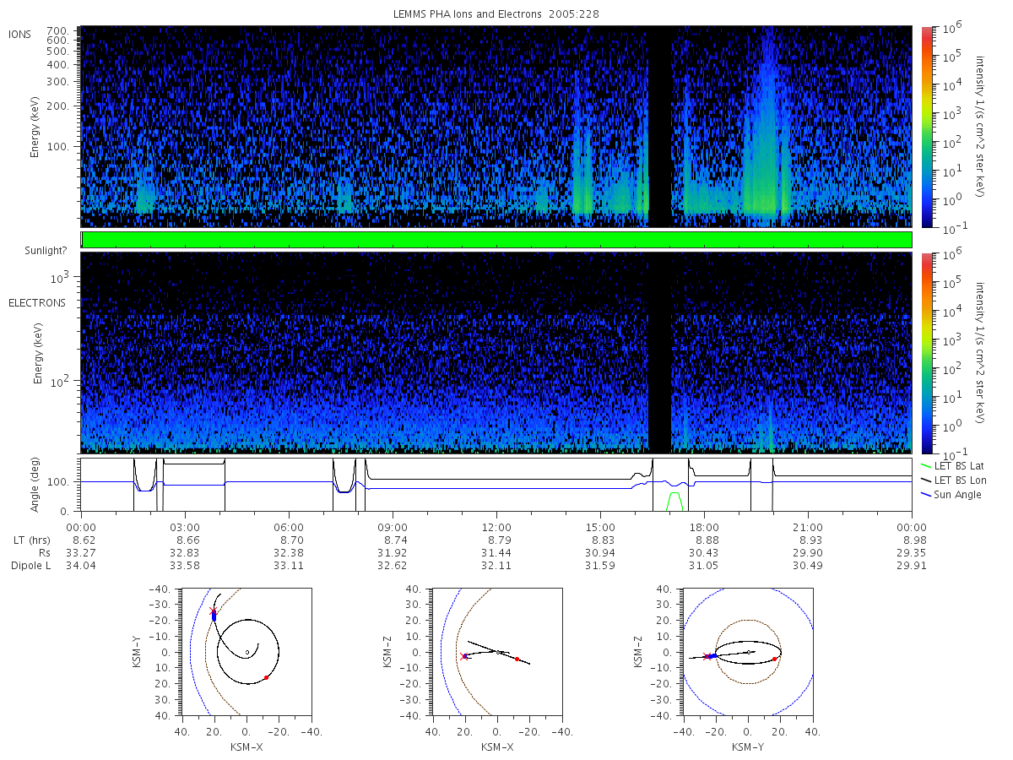Click the red X marker in KSM-X/KSM-Y orbit plot
Screen dimensions: 1013x760
click(212, 610)
